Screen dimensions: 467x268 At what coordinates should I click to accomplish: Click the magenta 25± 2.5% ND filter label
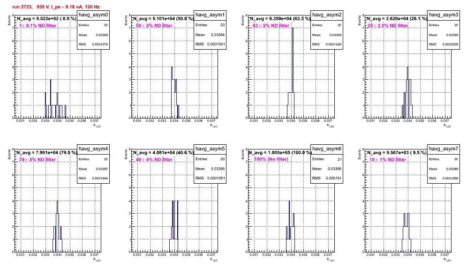click(388, 26)
